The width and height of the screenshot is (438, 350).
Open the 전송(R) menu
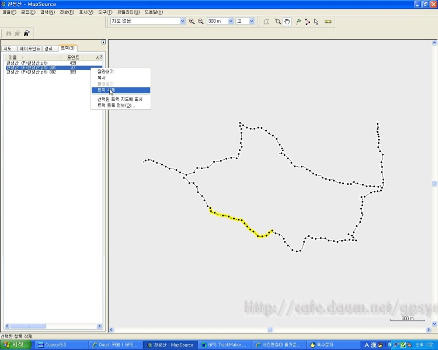pos(67,12)
